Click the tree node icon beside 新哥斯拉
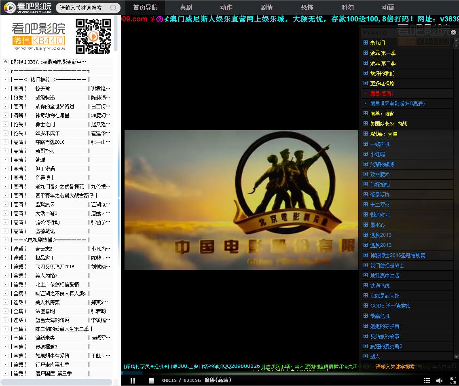 tap(6, 151)
